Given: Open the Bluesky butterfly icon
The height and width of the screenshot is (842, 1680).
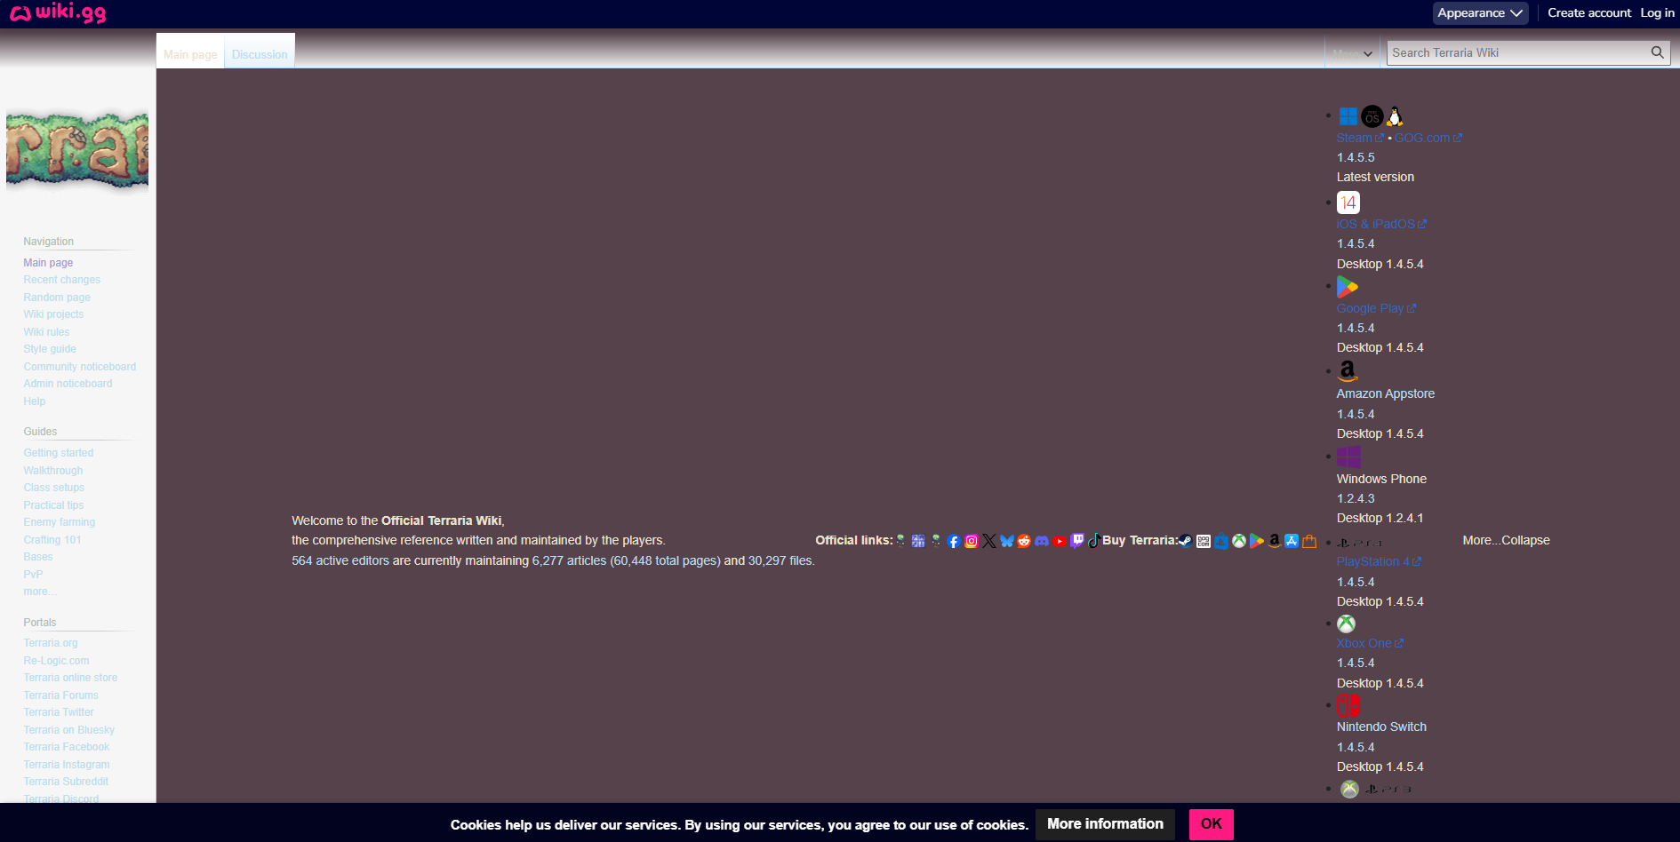Looking at the screenshot, I should pyautogui.click(x=1007, y=541).
